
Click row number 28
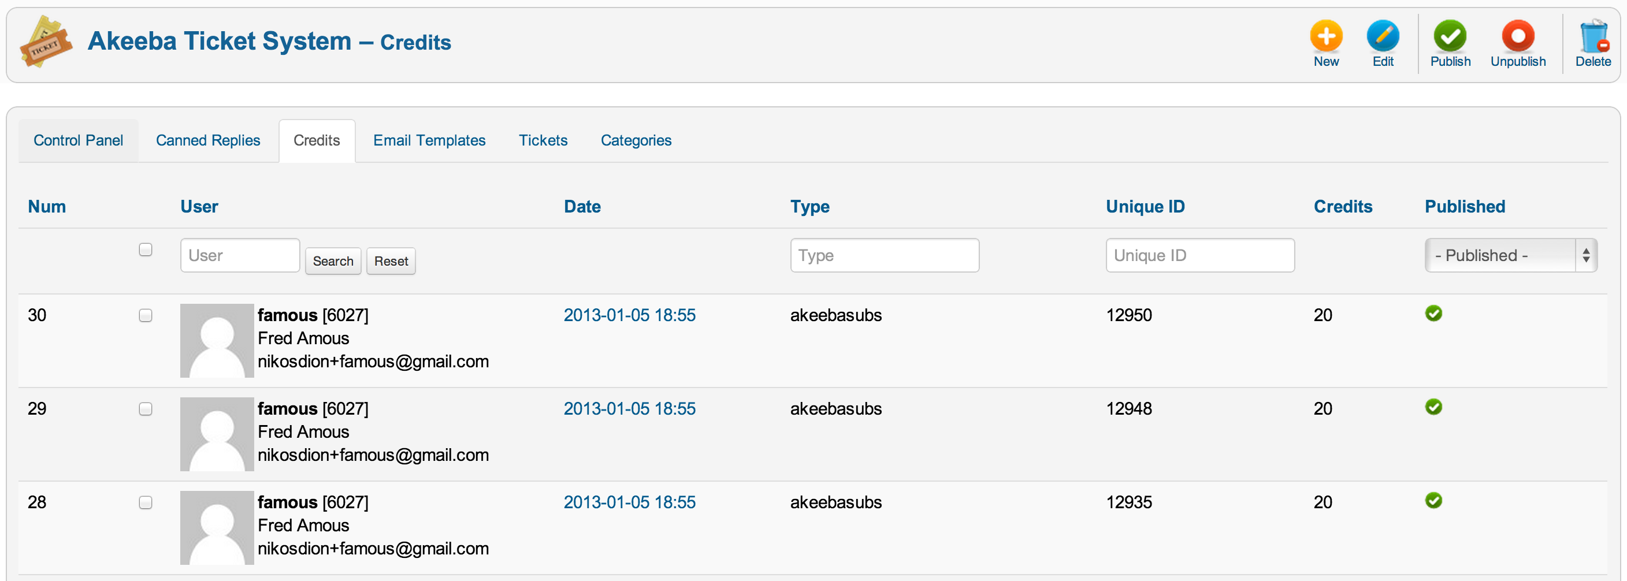tap(36, 502)
